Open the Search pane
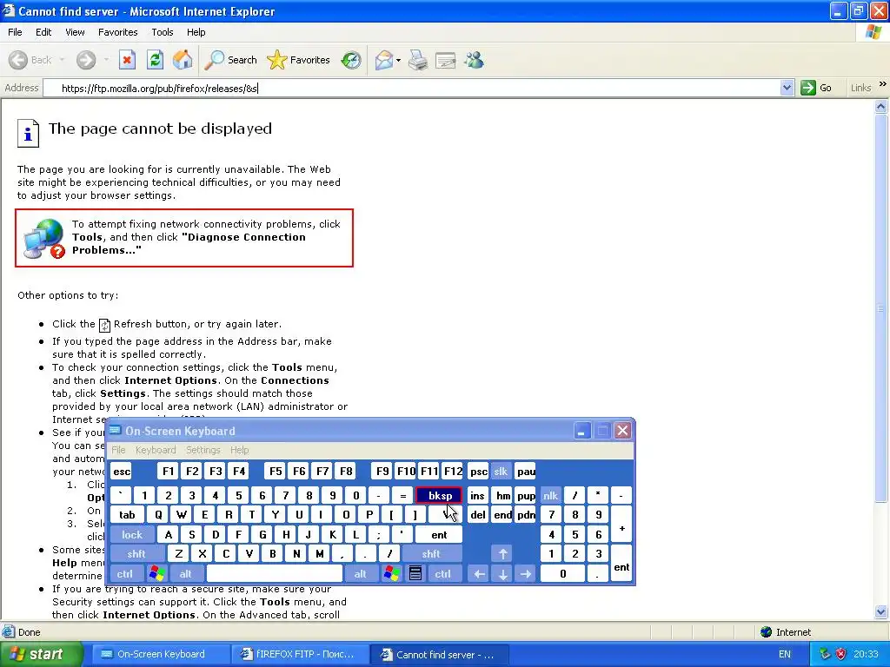Screen dimensions: 890x667 click(x=230, y=60)
